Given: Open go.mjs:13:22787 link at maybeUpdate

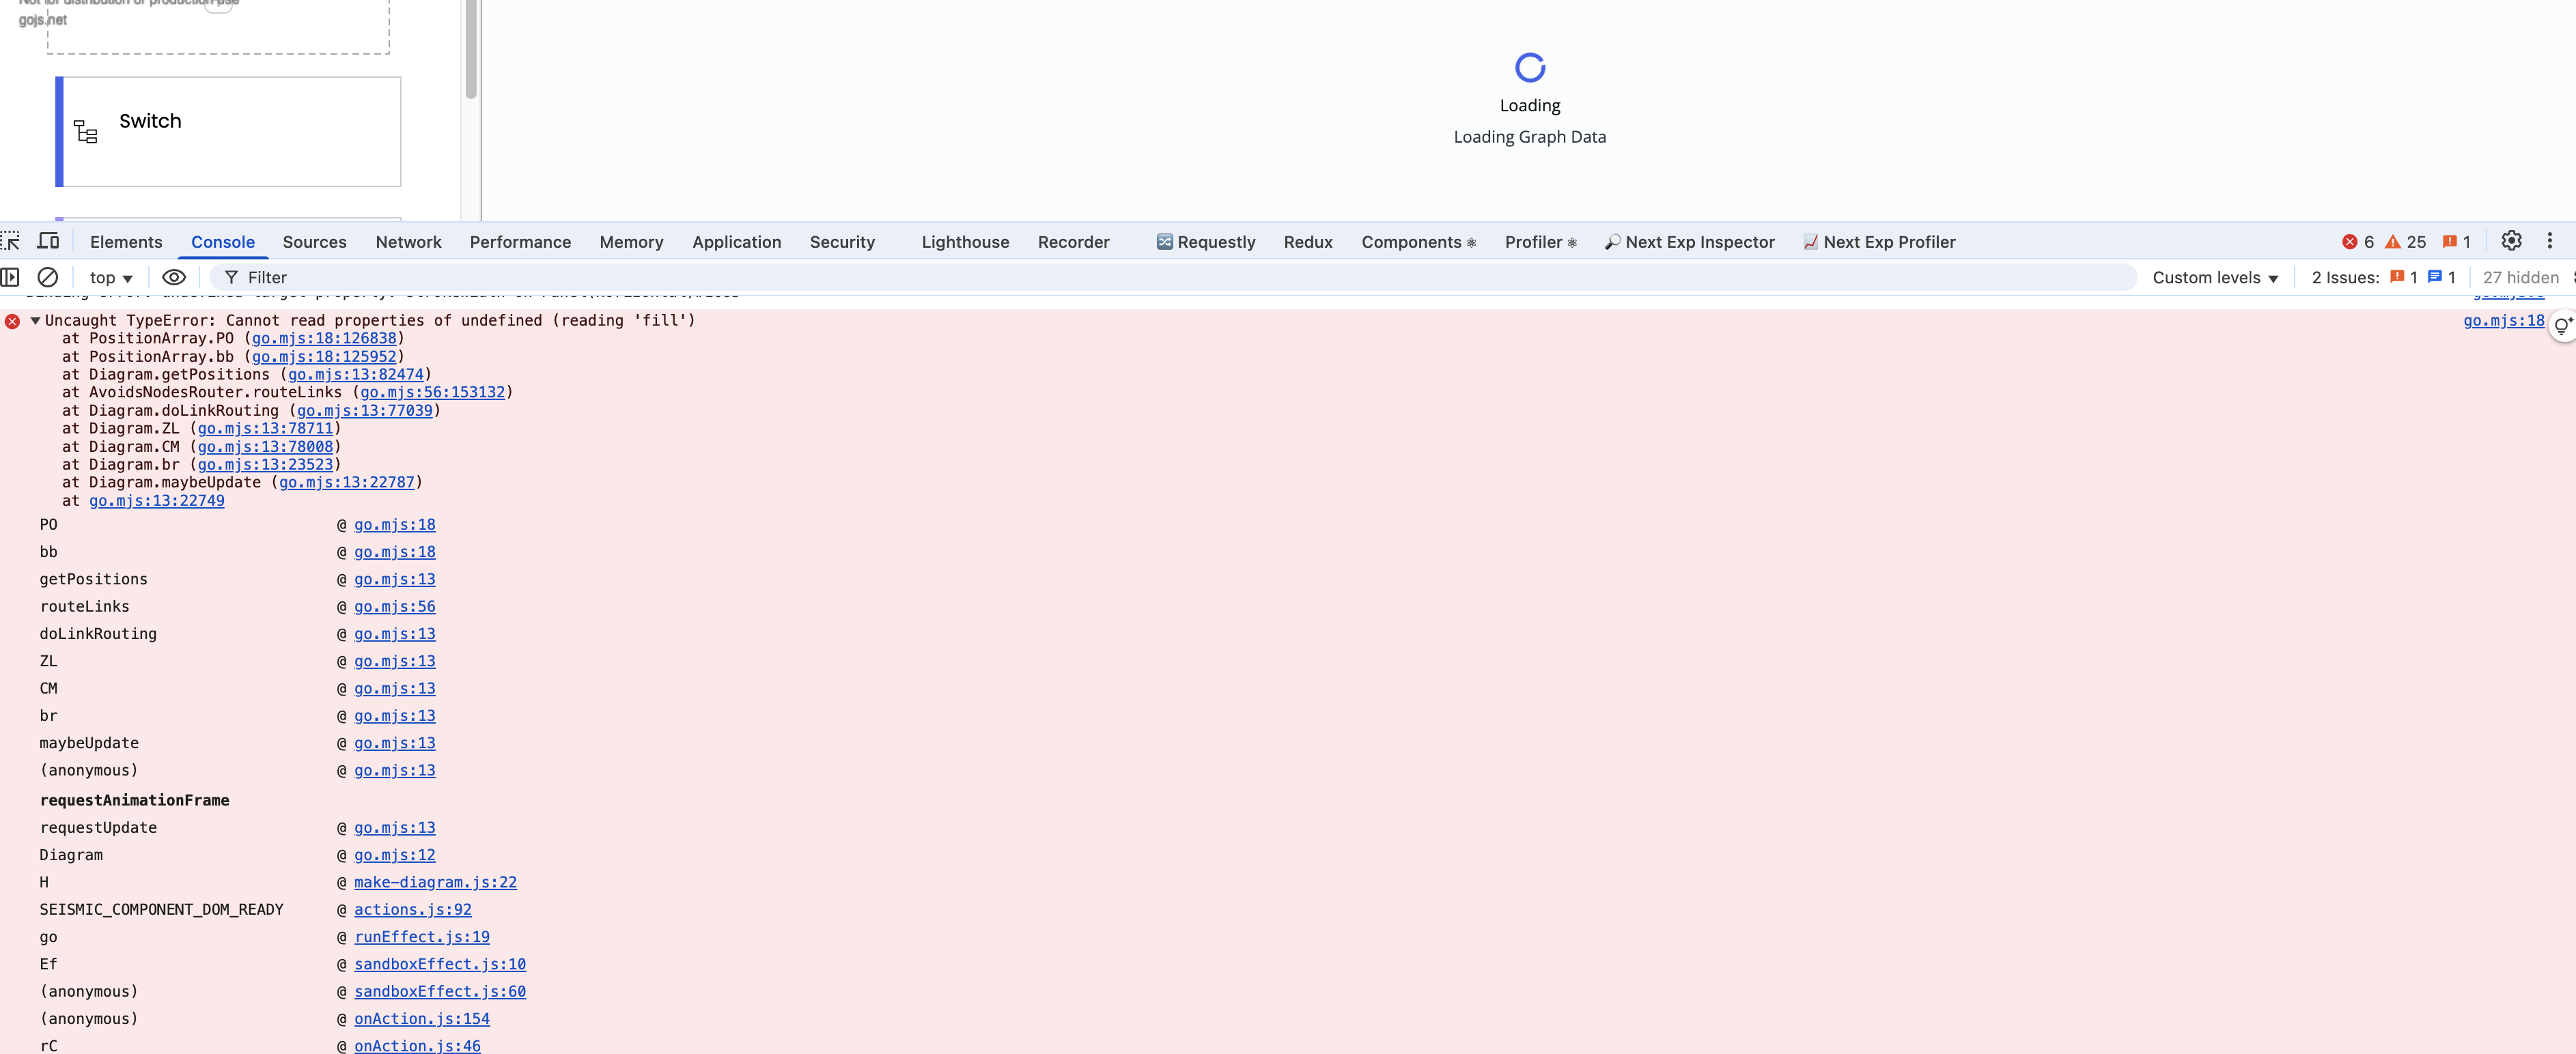Looking at the screenshot, I should pos(347,482).
